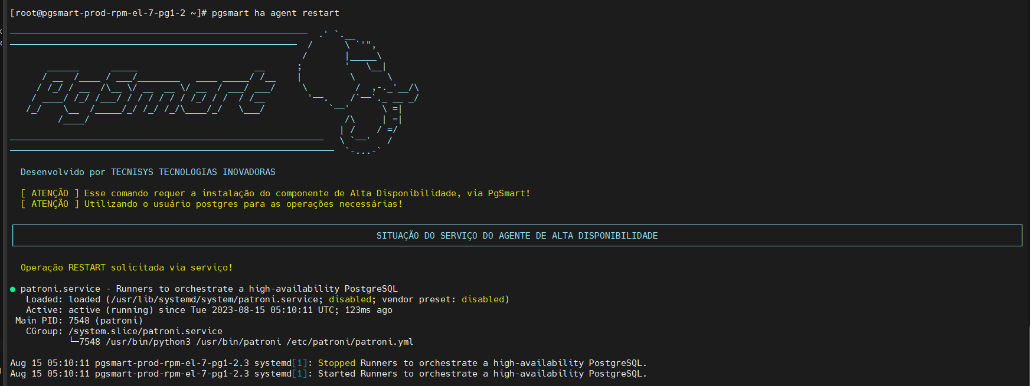Click the CGroup /system.slice/patroni.service entry
1030x386 pixels.
pos(124,331)
